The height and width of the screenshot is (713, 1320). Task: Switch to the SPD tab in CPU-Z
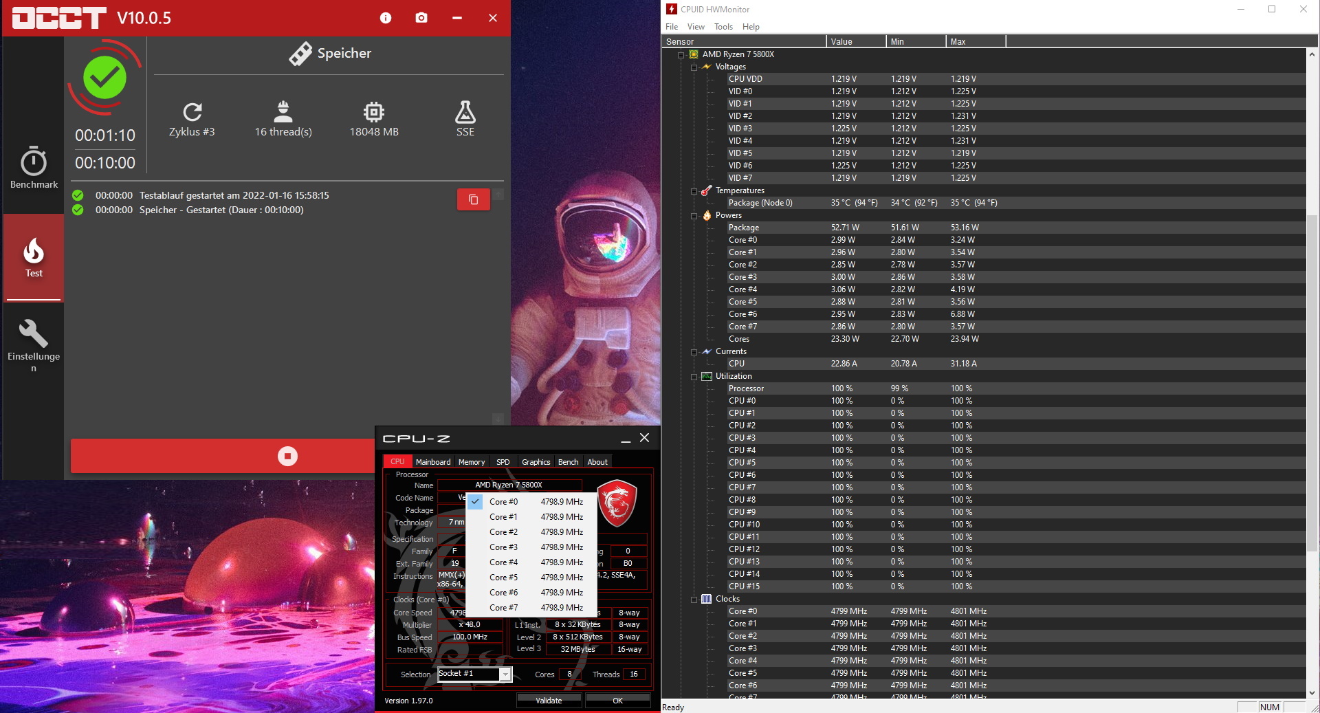point(503,462)
